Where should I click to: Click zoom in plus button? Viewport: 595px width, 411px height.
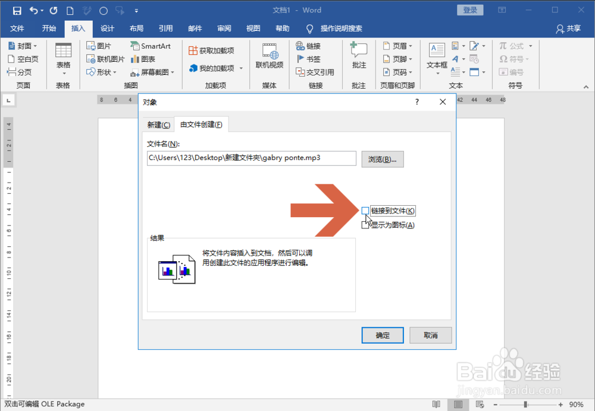pos(560,404)
